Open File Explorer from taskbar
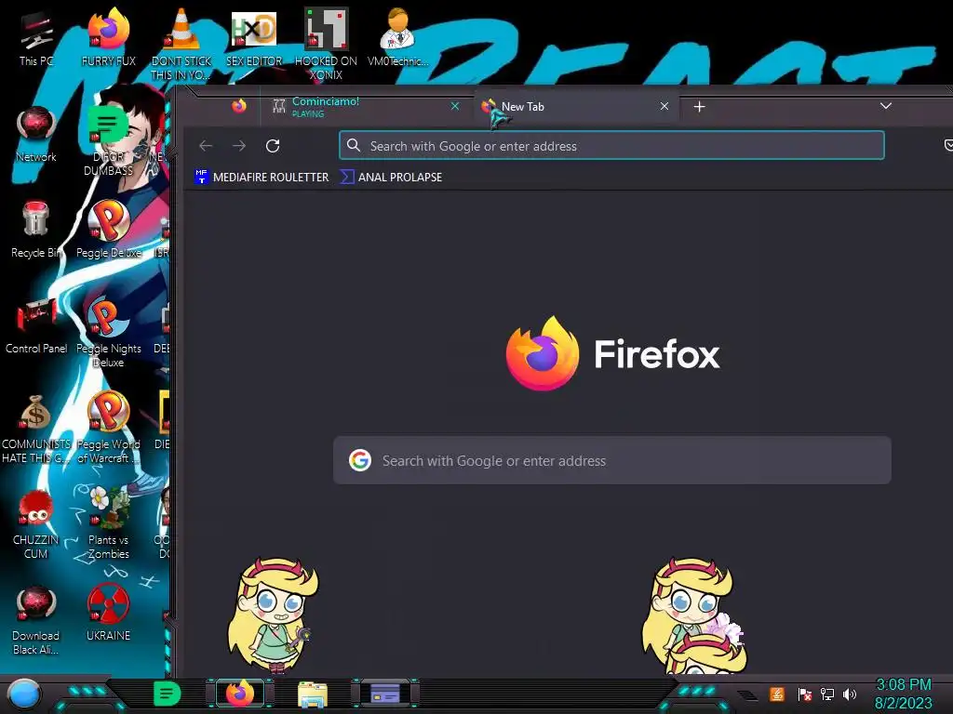Screen dimensions: 953x714 point(313,694)
